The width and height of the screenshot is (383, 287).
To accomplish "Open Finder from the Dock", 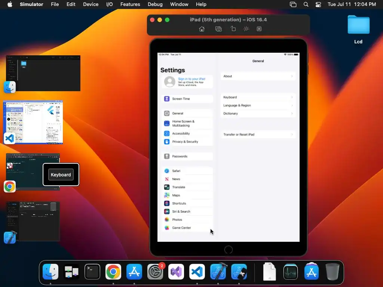I will click(x=50, y=272).
